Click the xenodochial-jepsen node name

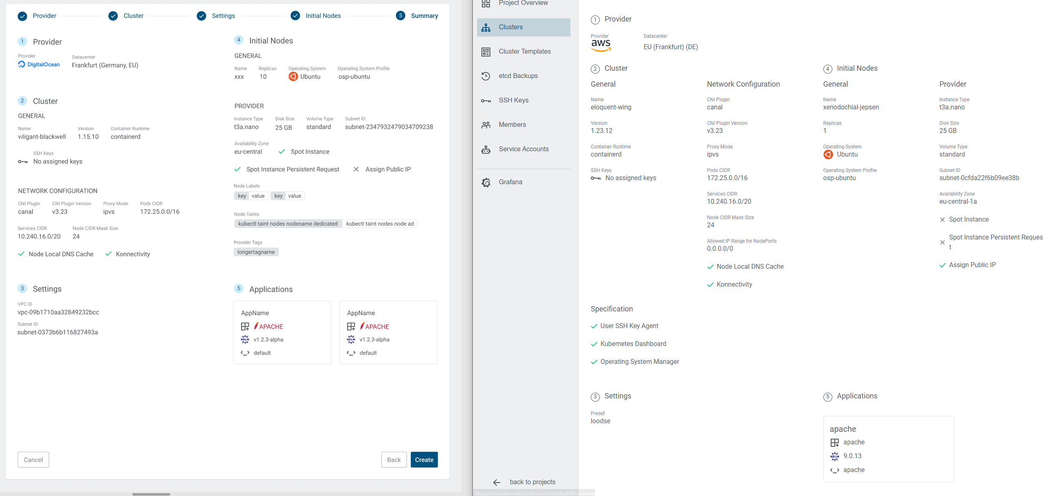(851, 108)
